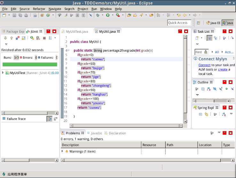
Task: Click the JUnit Stop test run icon
Action: pyautogui.click(x=44, y=38)
